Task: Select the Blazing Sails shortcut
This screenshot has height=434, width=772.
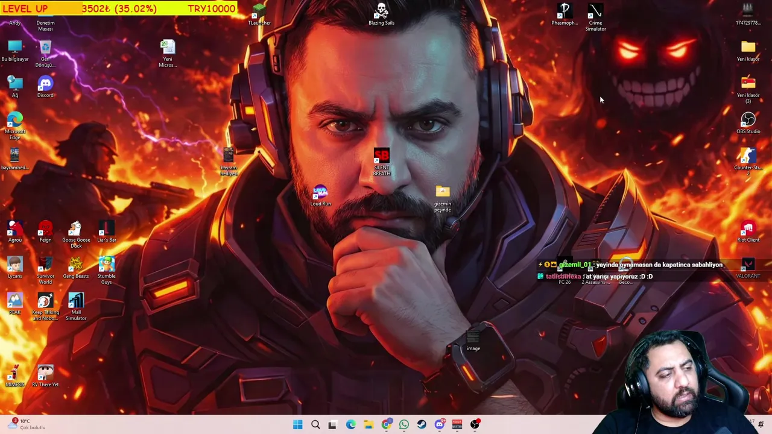Action: [381, 15]
